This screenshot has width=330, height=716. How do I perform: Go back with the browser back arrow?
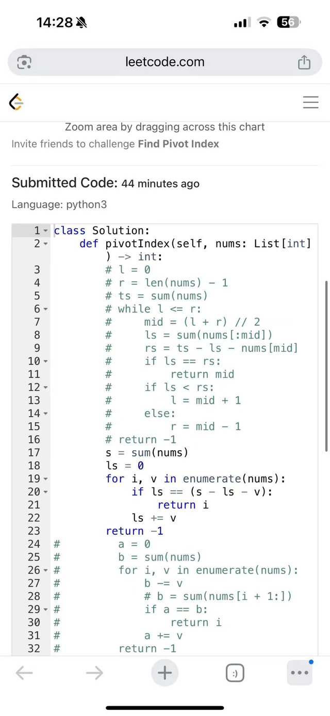(24, 673)
